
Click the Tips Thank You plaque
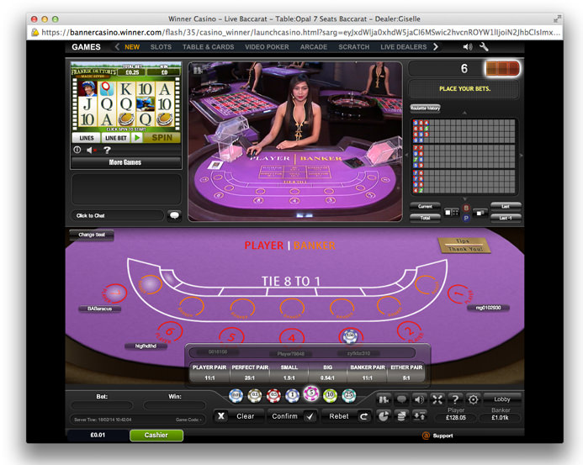tap(464, 245)
